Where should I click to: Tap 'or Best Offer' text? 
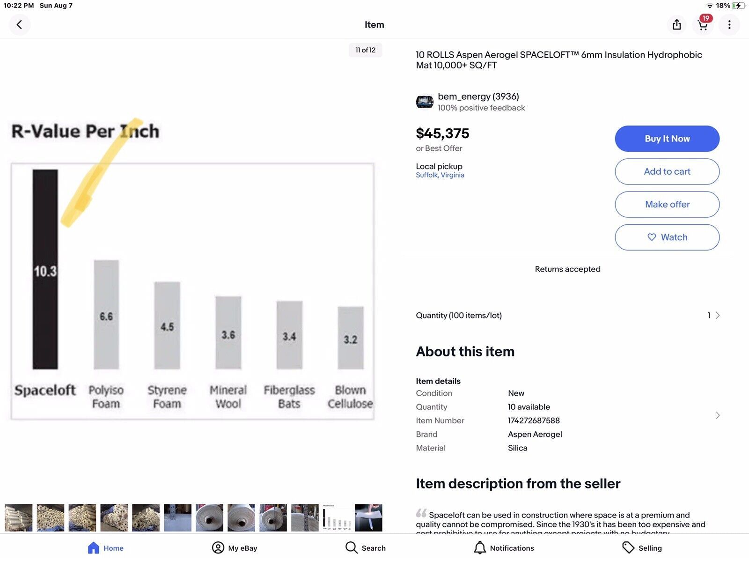(439, 148)
